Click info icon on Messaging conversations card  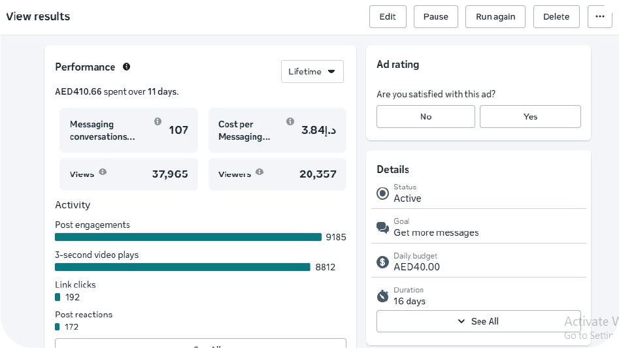[158, 121]
